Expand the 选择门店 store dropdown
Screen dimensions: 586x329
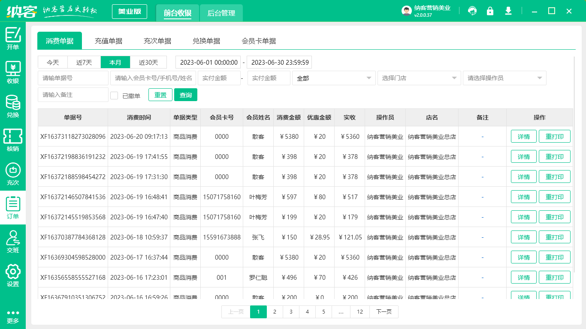point(419,78)
